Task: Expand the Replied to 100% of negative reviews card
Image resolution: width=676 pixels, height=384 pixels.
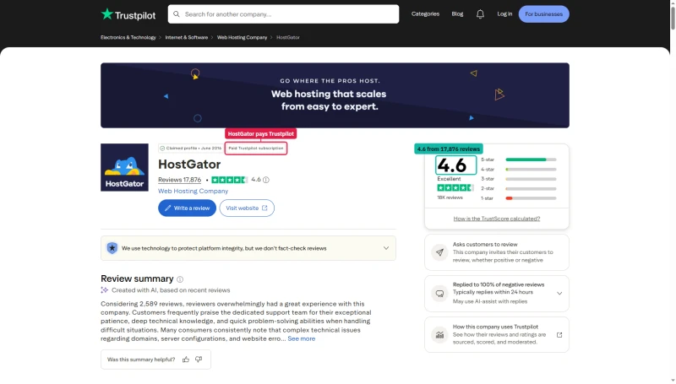Action: click(x=559, y=294)
